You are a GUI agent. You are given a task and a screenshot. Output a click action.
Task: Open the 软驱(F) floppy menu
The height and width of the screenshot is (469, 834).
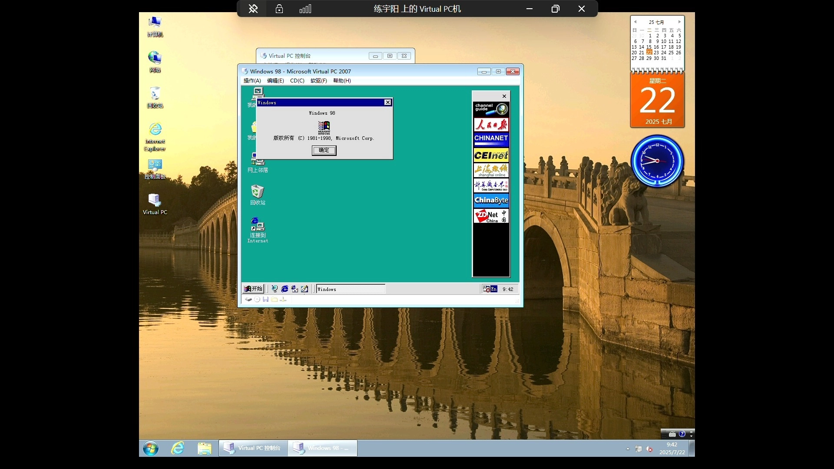(x=318, y=81)
